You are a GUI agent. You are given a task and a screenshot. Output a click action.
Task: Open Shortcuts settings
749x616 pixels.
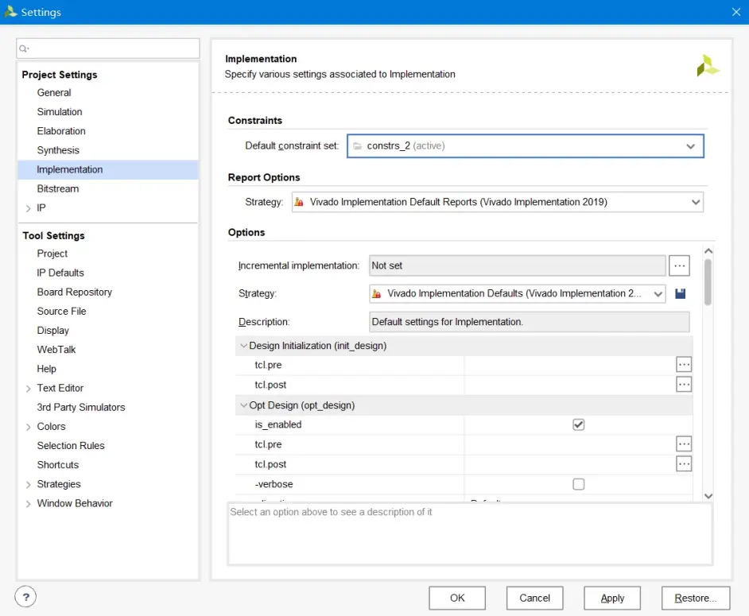[58, 465]
